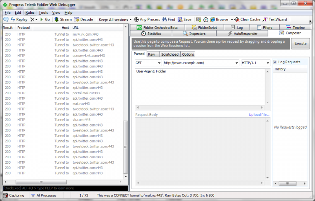Open the Rules menu
Viewport: 315px width, 201px height.
pyautogui.click(x=30, y=13)
